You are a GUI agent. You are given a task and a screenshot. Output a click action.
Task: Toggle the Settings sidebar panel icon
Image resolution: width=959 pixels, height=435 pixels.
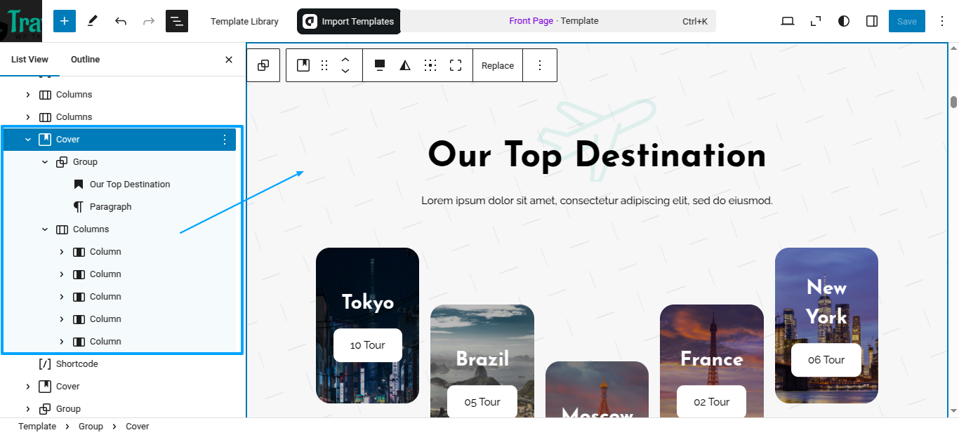pyautogui.click(x=872, y=21)
